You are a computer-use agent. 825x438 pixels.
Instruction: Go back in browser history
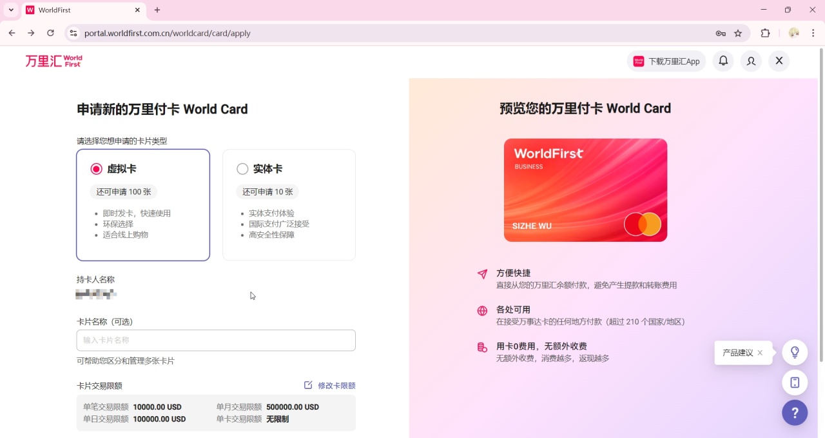12,33
